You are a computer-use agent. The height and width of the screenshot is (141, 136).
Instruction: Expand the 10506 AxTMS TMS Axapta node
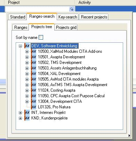pos(27,85)
